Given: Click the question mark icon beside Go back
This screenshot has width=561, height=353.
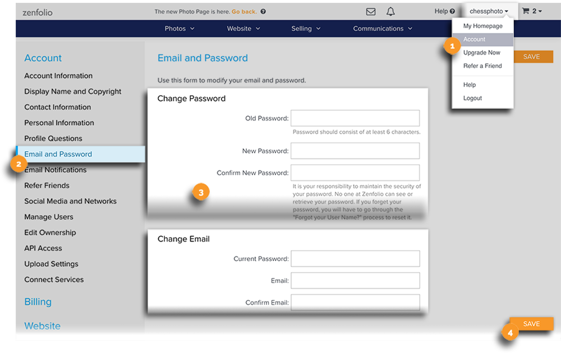Looking at the screenshot, I should (x=264, y=12).
